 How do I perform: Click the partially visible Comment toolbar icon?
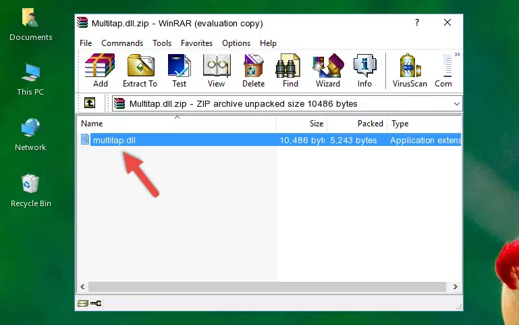point(444,70)
